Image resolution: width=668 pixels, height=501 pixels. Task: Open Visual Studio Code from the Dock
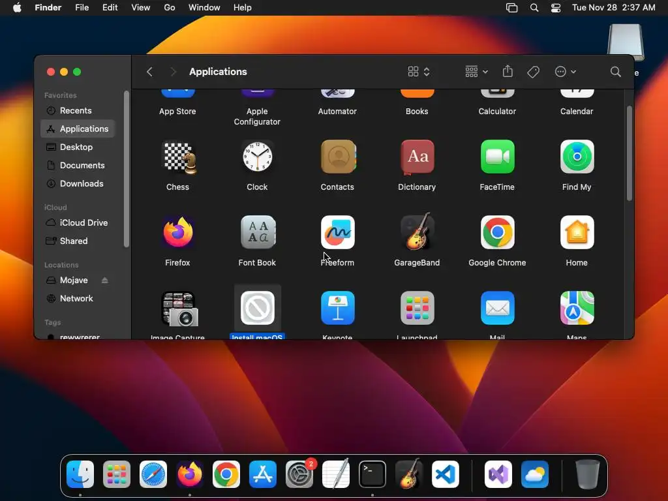point(445,474)
